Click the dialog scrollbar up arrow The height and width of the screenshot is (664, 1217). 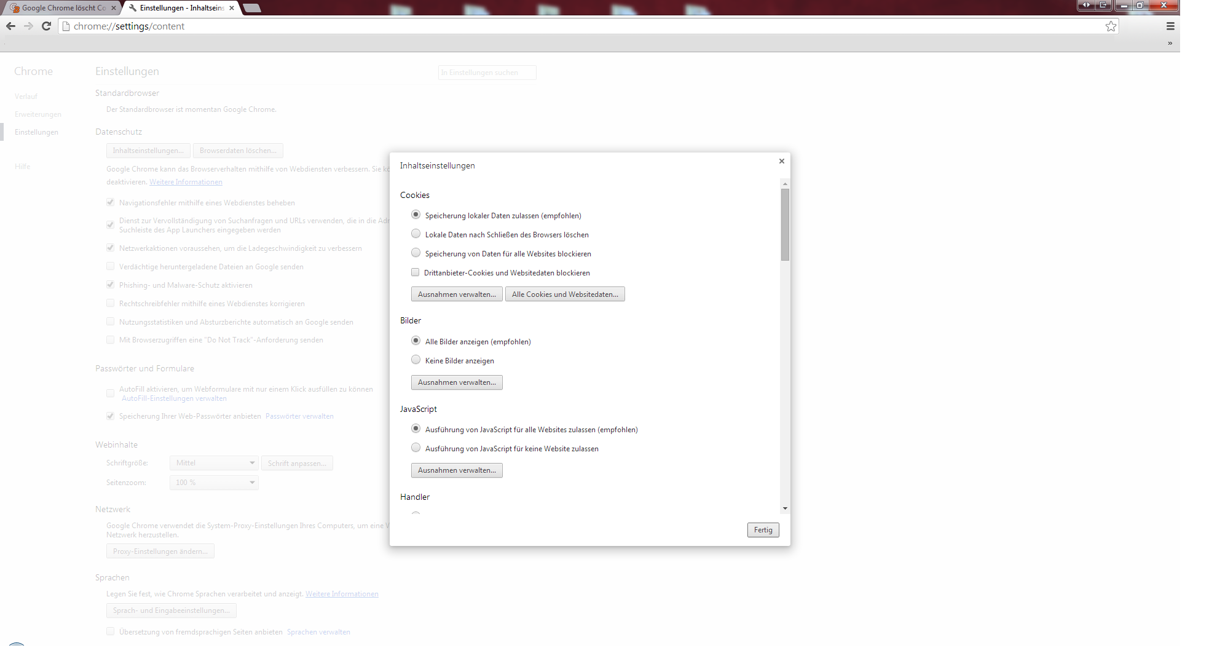(x=785, y=184)
